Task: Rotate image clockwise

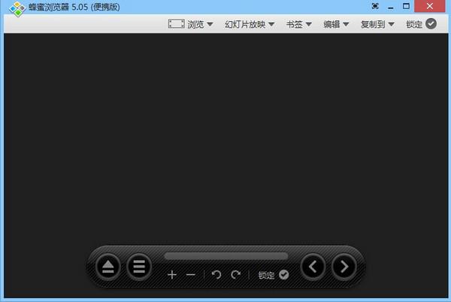Action: coord(235,275)
